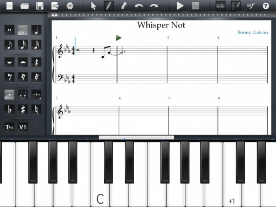Insert a half rest

click(23, 62)
